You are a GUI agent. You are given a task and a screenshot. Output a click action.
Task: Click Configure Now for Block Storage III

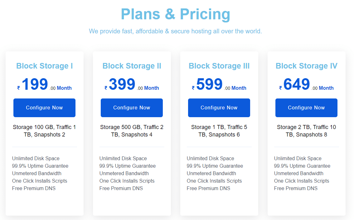(219, 108)
